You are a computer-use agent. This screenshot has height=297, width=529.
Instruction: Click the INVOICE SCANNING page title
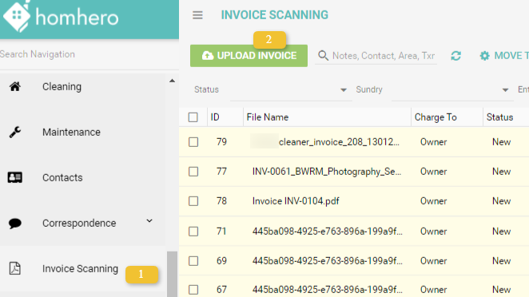coord(275,15)
